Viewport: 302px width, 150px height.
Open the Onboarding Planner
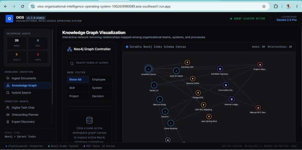pos(27,115)
